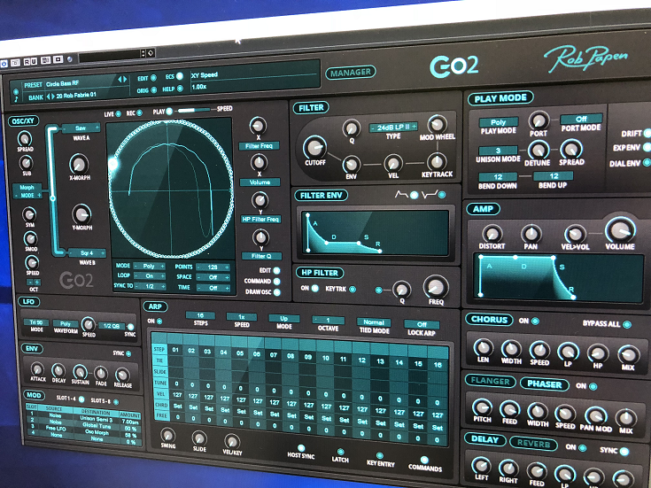Click the main VOLUME knob

coord(620,229)
